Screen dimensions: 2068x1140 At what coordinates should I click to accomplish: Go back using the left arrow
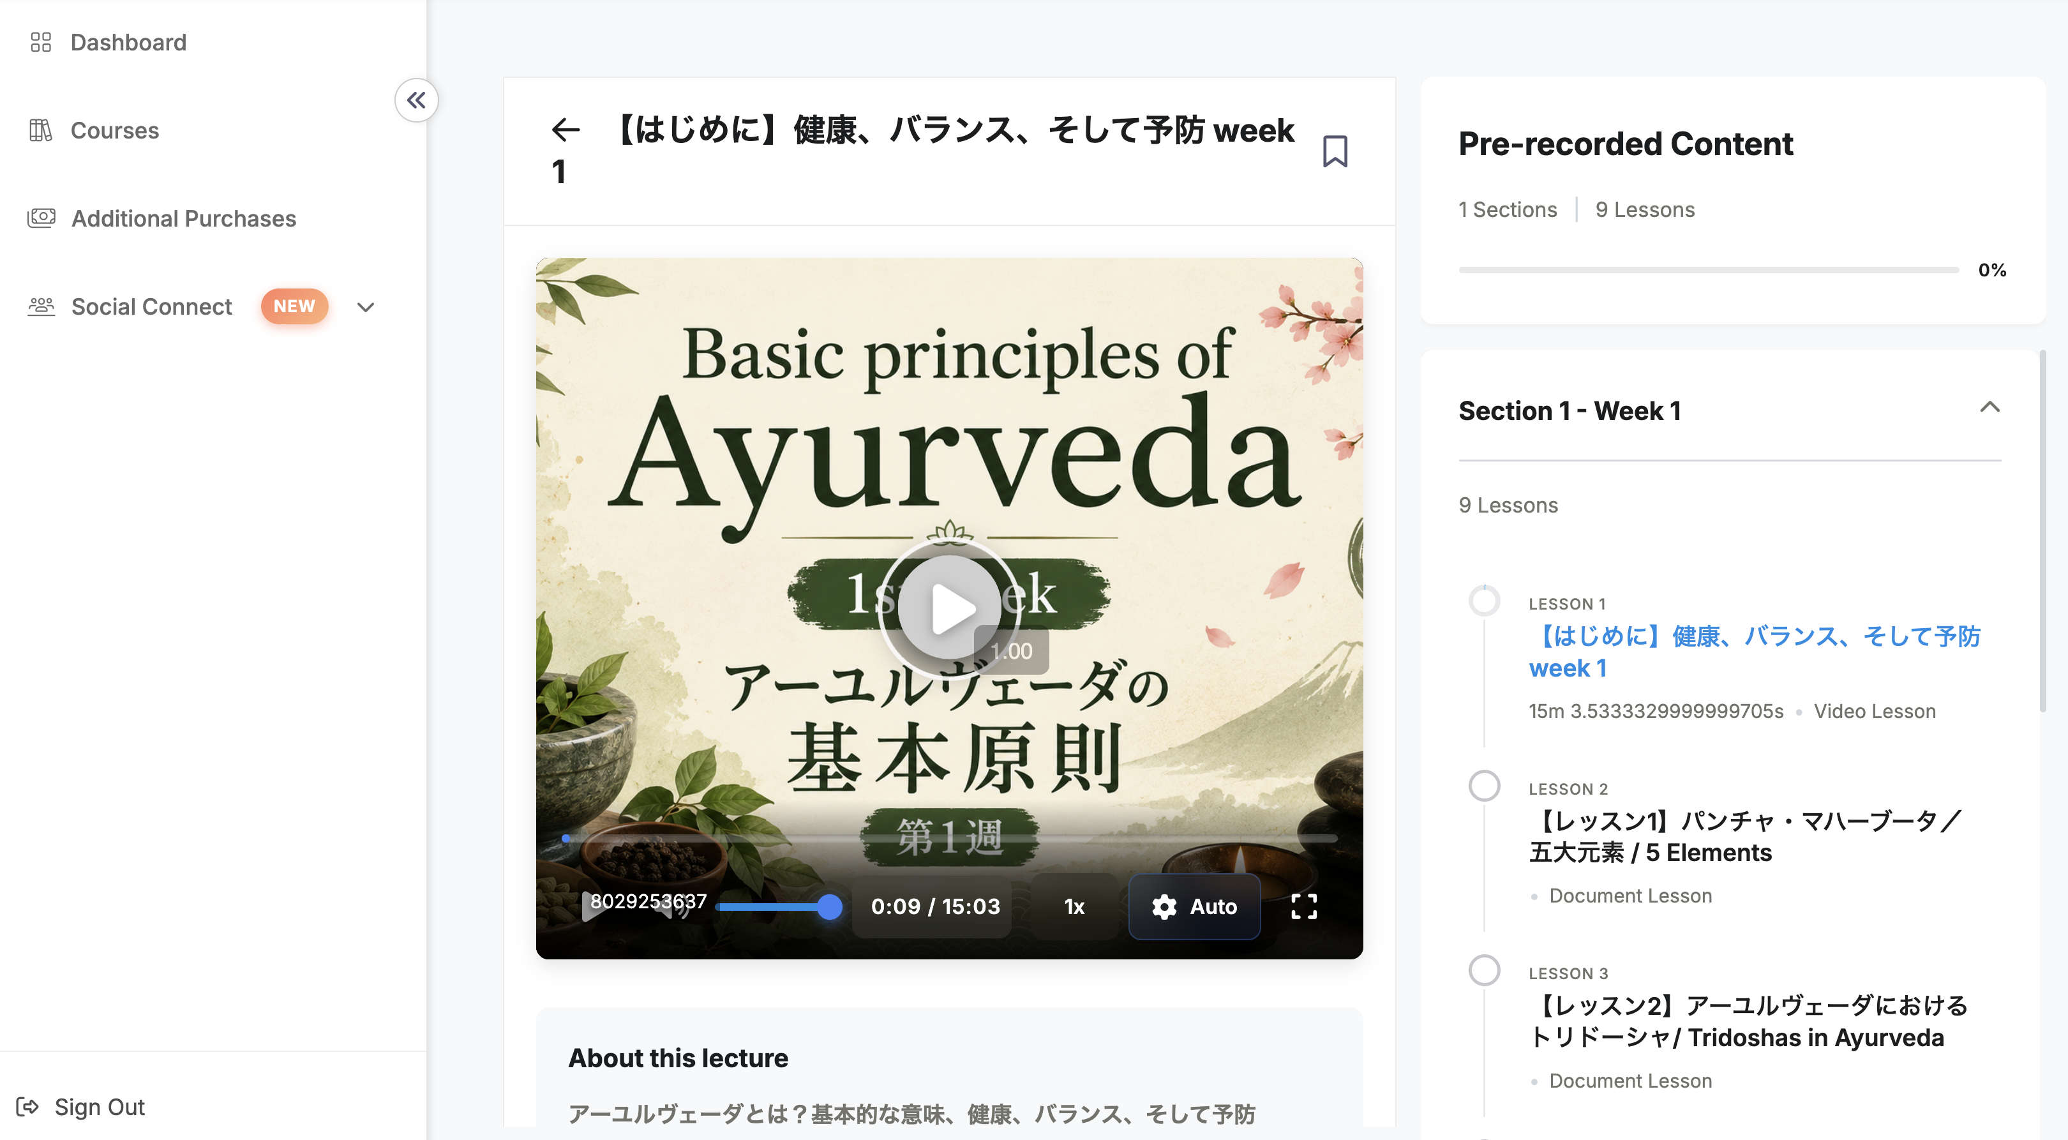point(566,129)
